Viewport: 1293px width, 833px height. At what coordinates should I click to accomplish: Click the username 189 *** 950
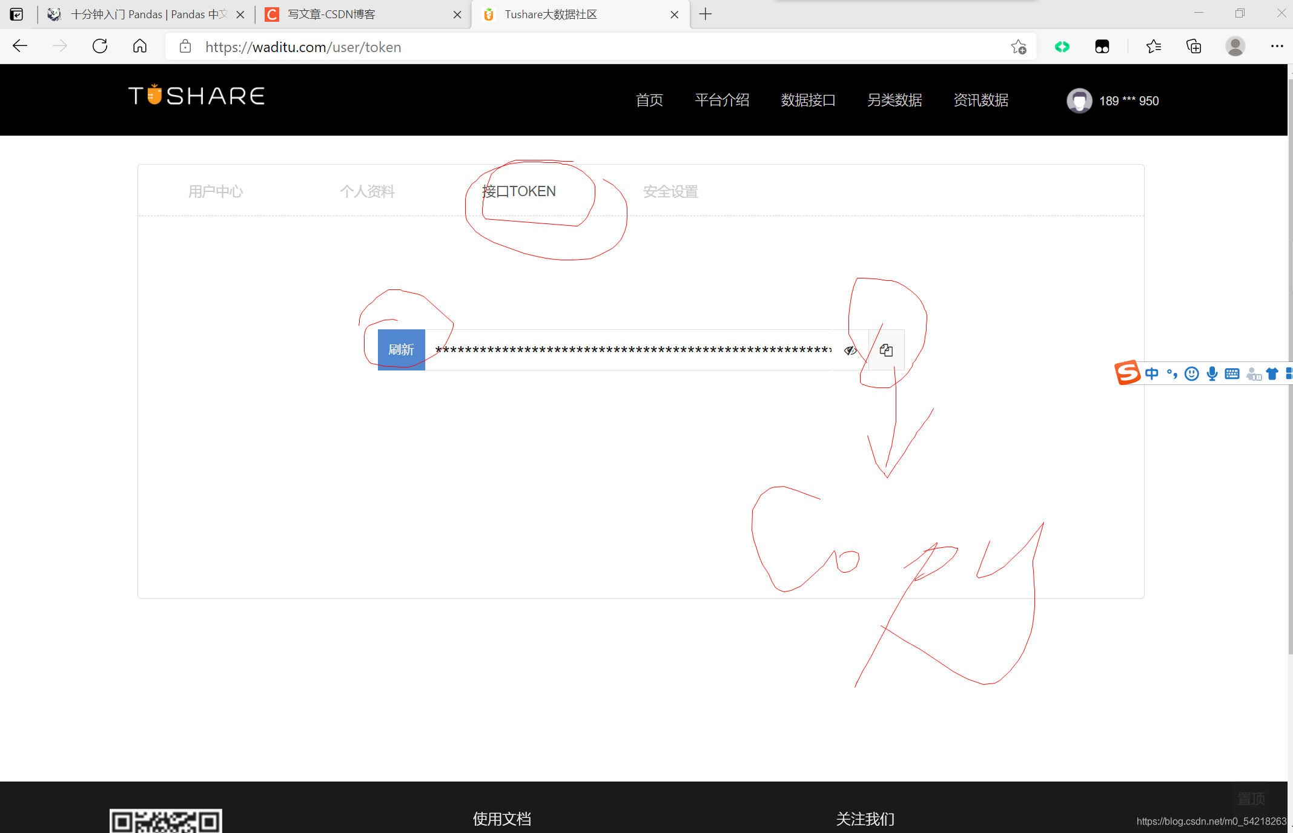[x=1129, y=101]
